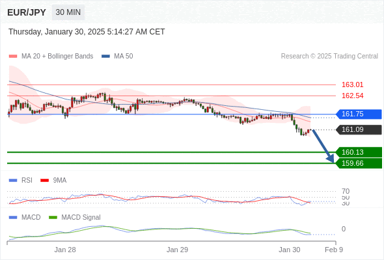Click the green MACD Signal legend swatch
Image resolution: width=384 pixels, height=260 pixels.
[x=53, y=218]
